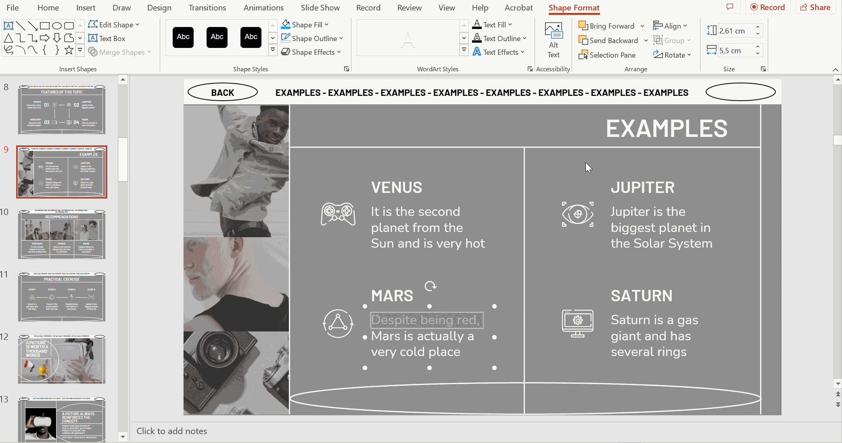Open the File tab
The width and height of the screenshot is (842, 443).
[x=13, y=8]
